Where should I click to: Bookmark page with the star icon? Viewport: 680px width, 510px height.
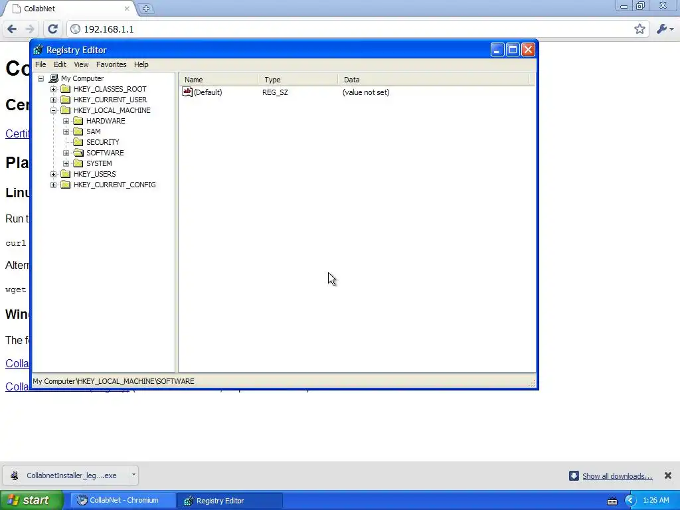pyautogui.click(x=639, y=29)
